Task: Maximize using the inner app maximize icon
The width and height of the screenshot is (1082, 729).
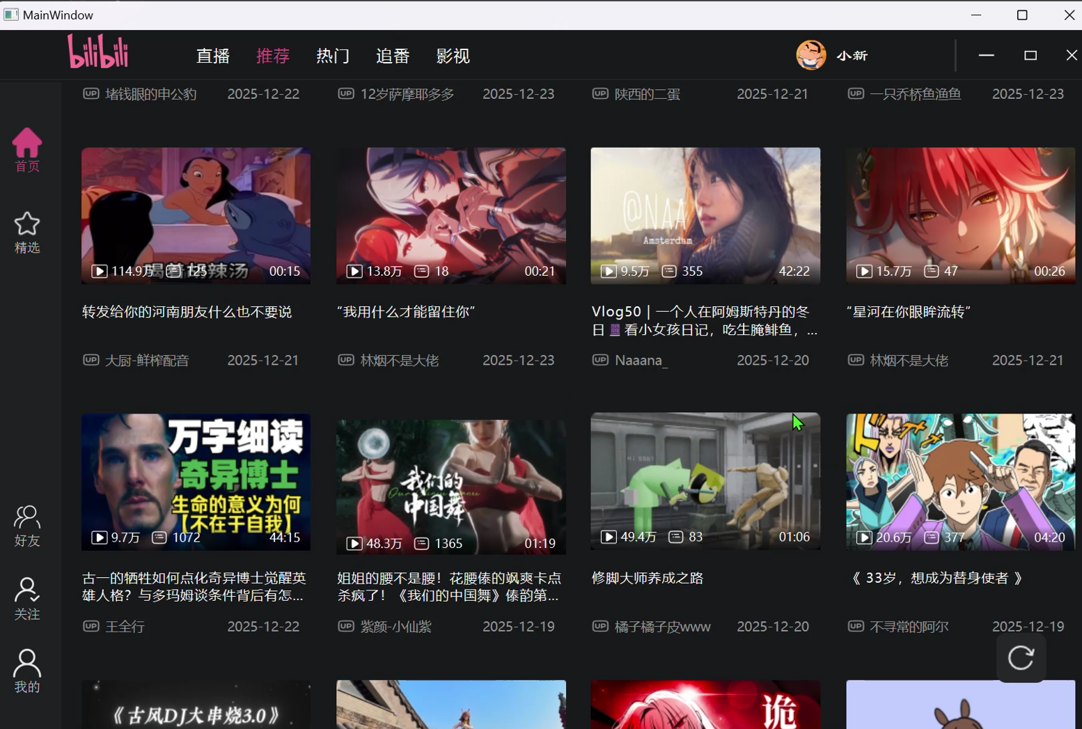Action: click(x=1030, y=55)
